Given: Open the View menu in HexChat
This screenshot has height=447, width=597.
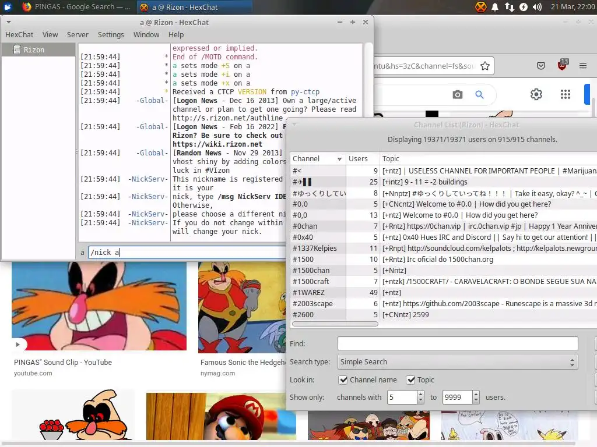Looking at the screenshot, I should pyautogui.click(x=50, y=34).
